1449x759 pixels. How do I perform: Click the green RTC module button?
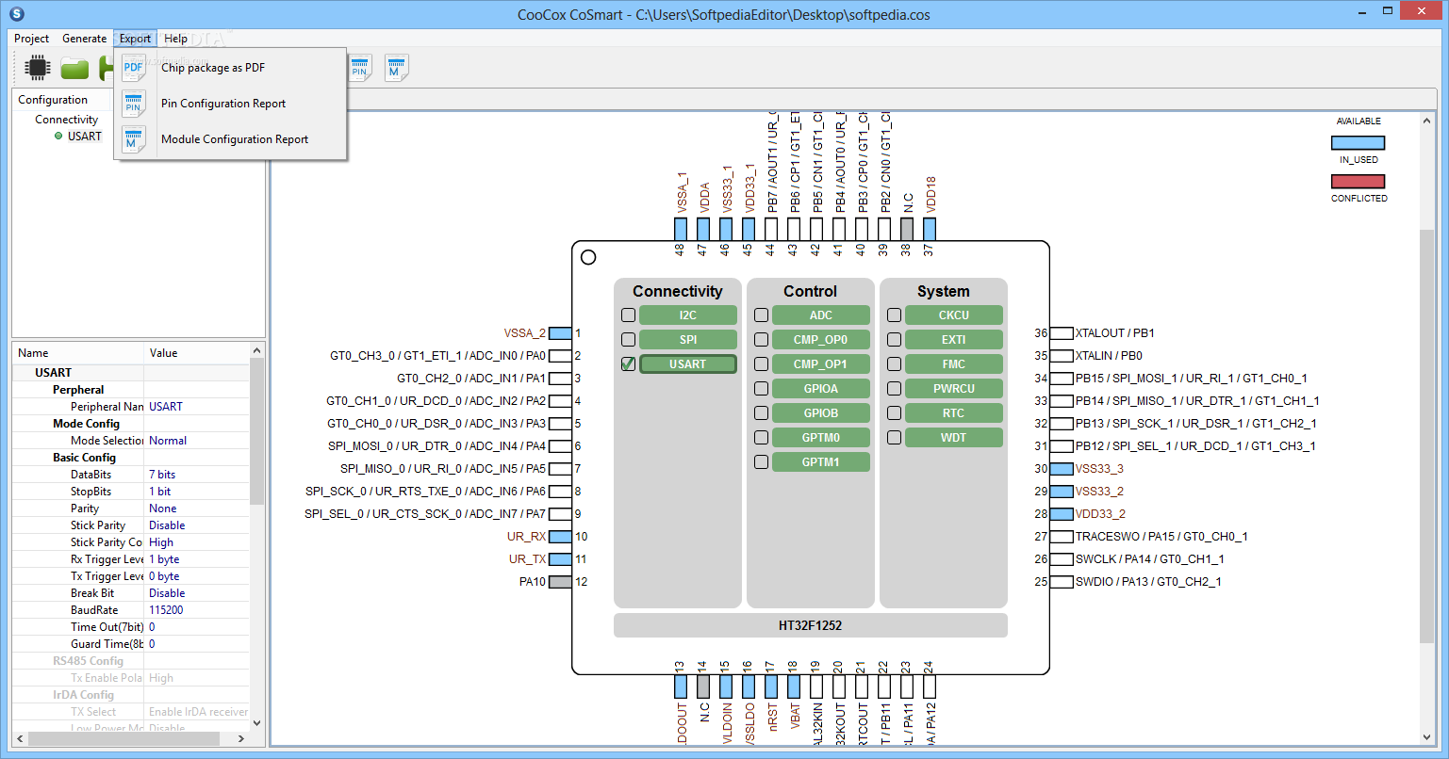point(954,413)
